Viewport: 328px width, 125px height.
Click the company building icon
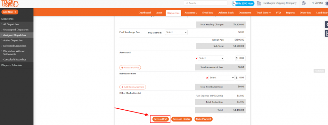pos(259,3)
